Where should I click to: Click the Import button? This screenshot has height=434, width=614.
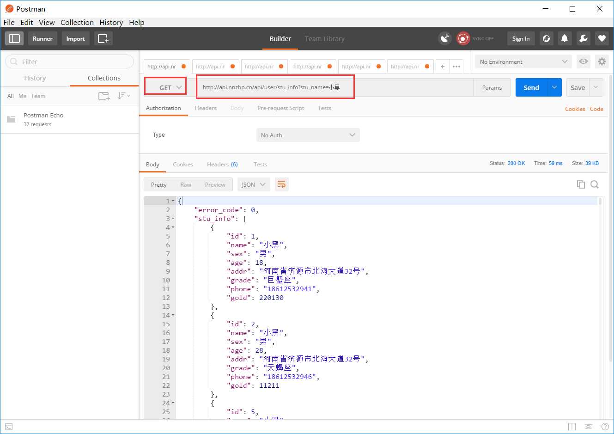click(x=75, y=38)
